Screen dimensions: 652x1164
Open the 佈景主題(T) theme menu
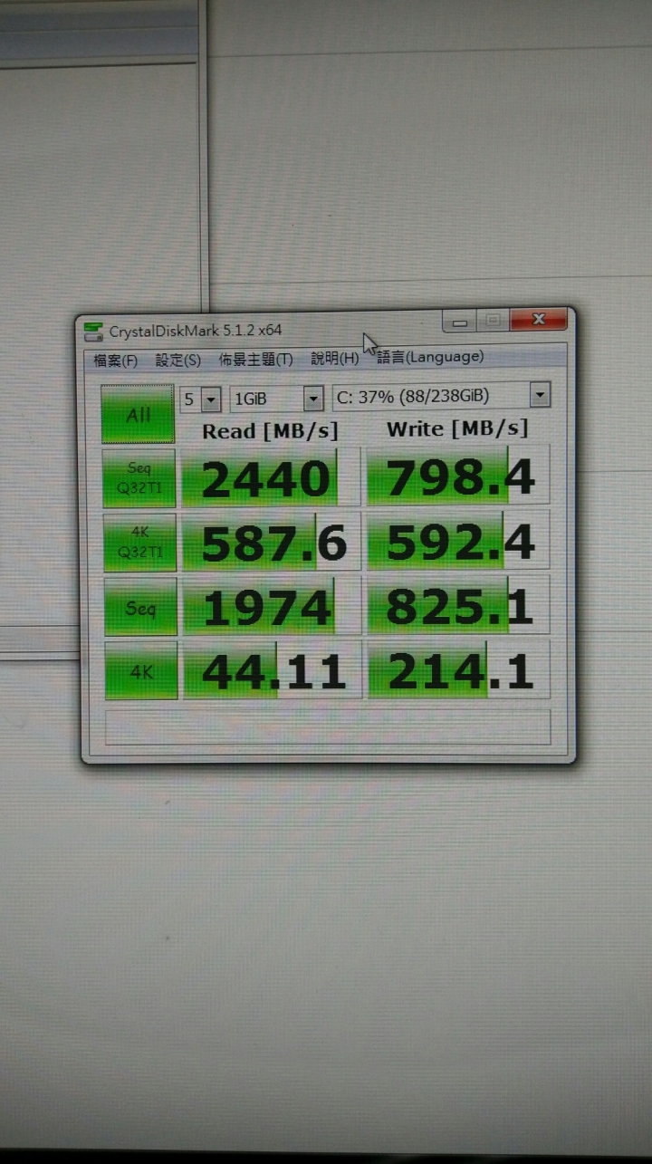(255, 359)
